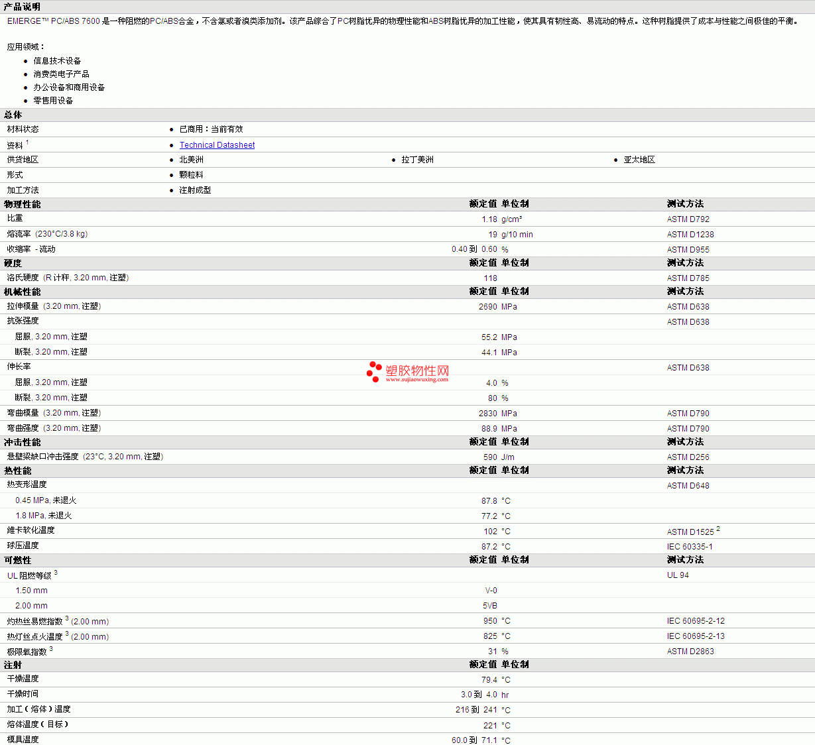Click the 'UL 94' test method
The height and width of the screenshot is (745, 815).
click(678, 575)
